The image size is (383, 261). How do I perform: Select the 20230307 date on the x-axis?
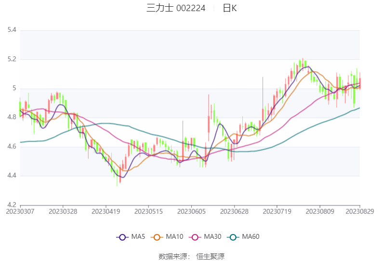(x=20, y=211)
